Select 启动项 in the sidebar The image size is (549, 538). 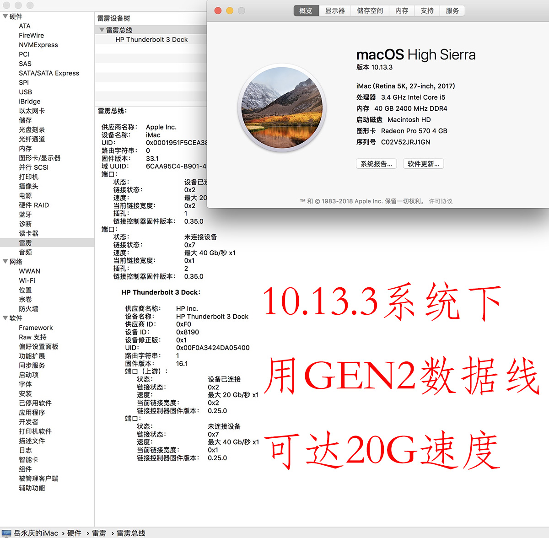(28, 375)
